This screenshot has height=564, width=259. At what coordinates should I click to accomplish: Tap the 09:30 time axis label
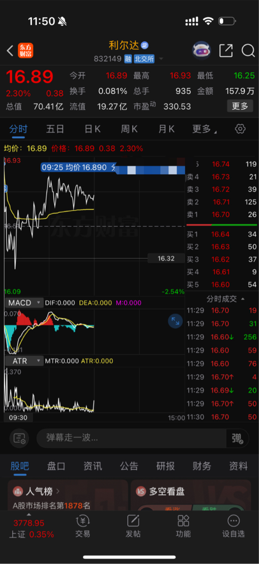pos(18,418)
